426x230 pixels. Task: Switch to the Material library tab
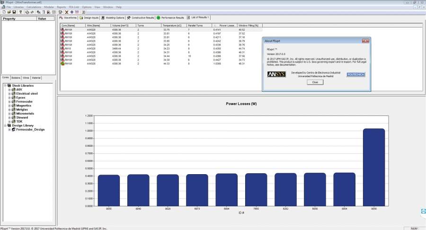[36, 78]
